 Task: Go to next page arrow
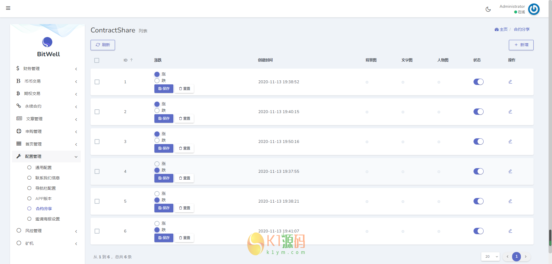click(x=526, y=257)
